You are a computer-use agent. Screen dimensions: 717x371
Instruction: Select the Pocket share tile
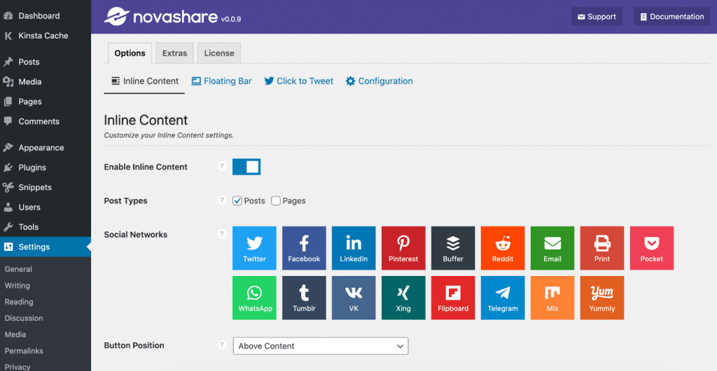pyautogui.click(x=652, y=248)
